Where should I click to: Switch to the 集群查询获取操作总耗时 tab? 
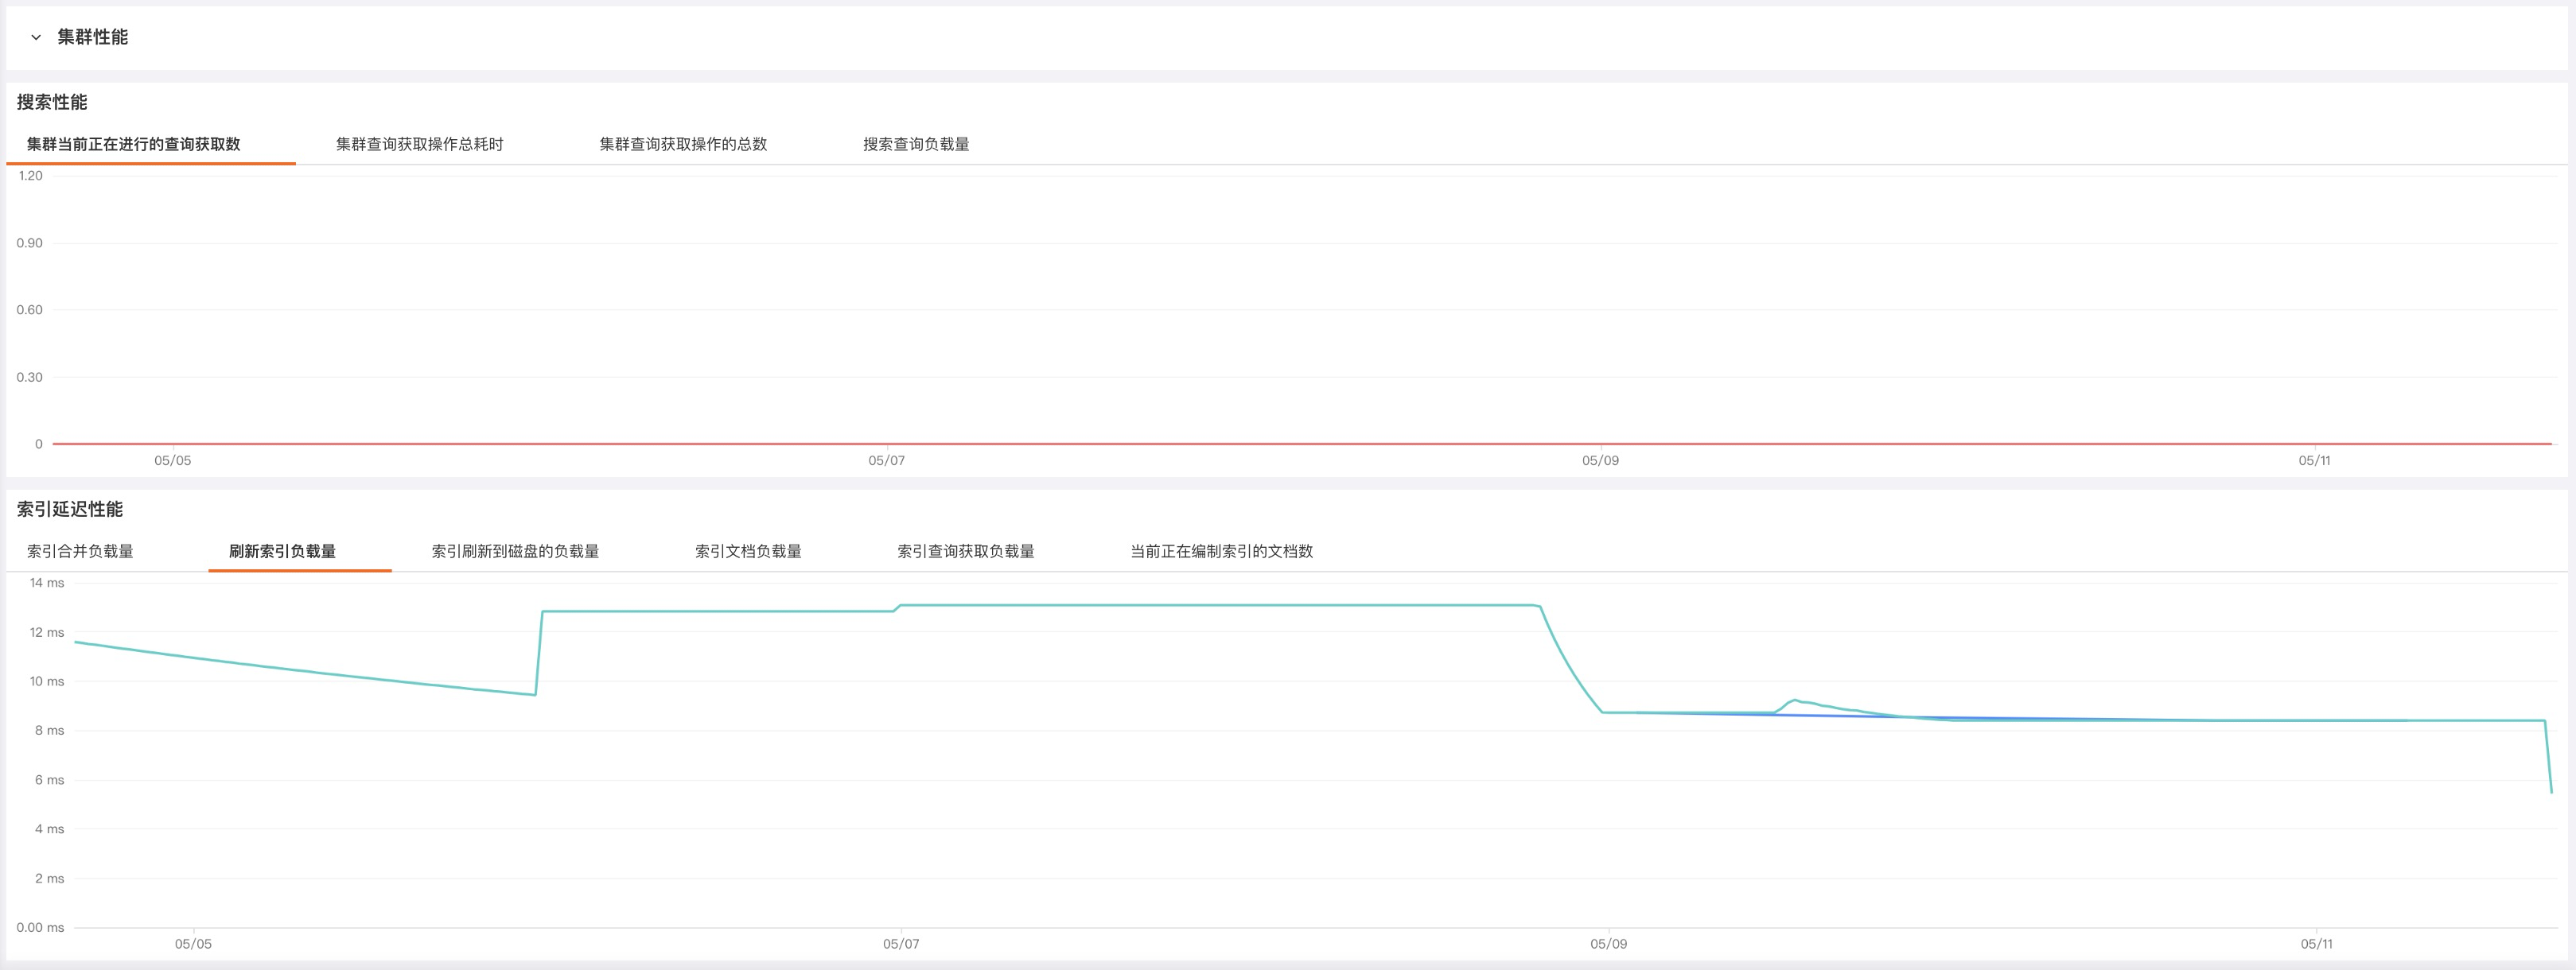tap(419, 145)
